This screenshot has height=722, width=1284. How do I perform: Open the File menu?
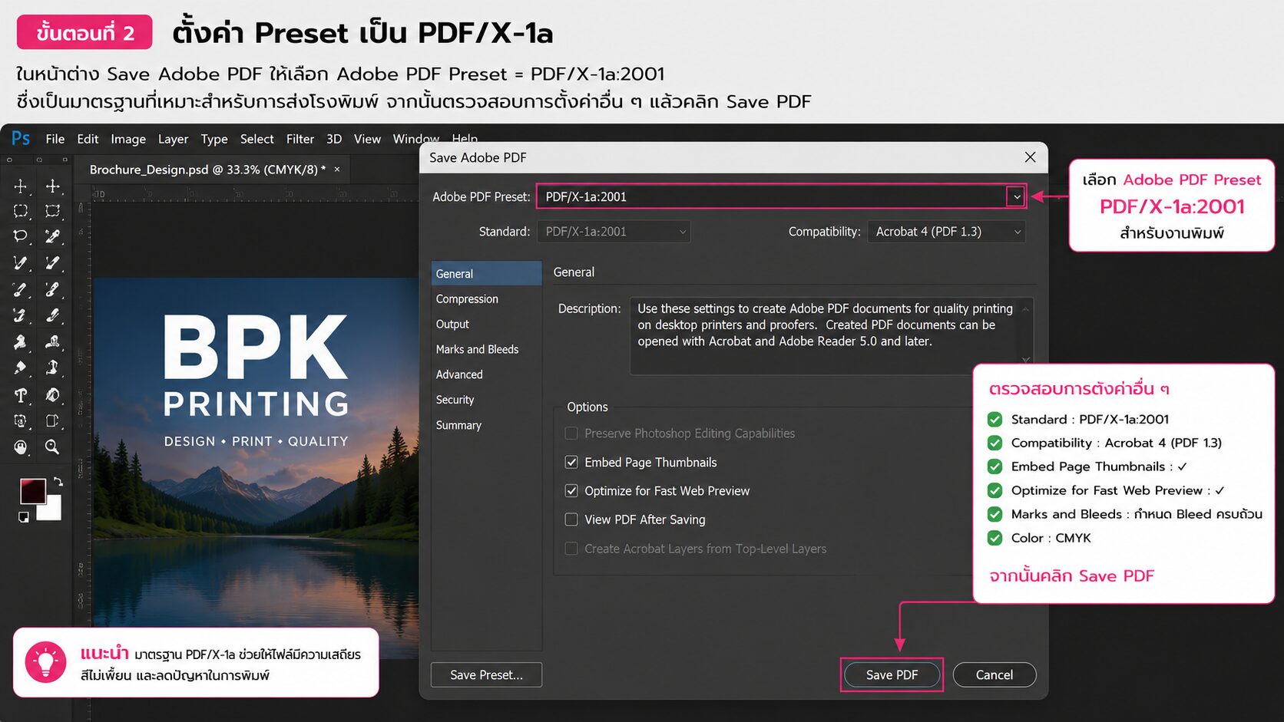point(55,139)
